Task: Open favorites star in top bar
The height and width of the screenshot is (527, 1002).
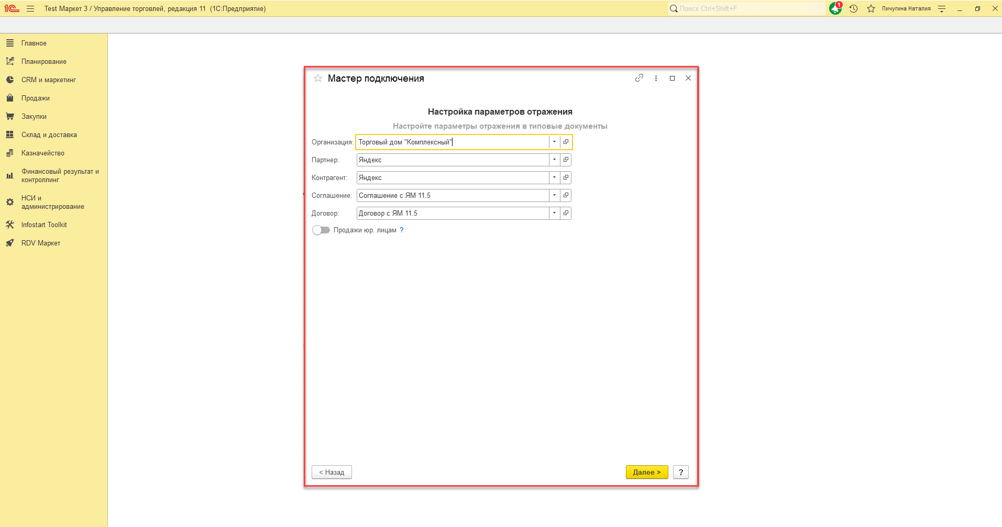Action: tap(871, 8)
